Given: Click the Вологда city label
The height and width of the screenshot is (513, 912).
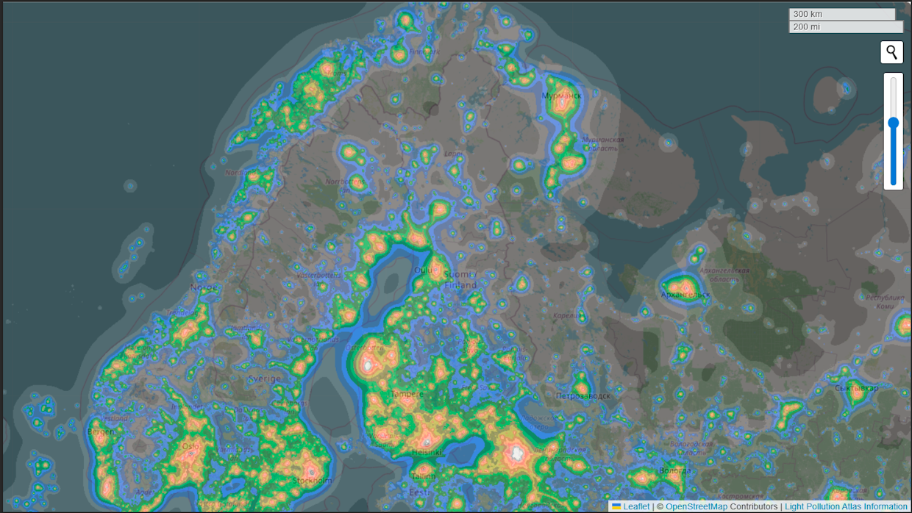Looking at the screenshot, I should [x=674, y=470].
